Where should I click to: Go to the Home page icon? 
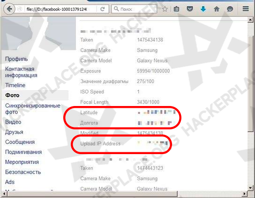click(x=217, y=9)
